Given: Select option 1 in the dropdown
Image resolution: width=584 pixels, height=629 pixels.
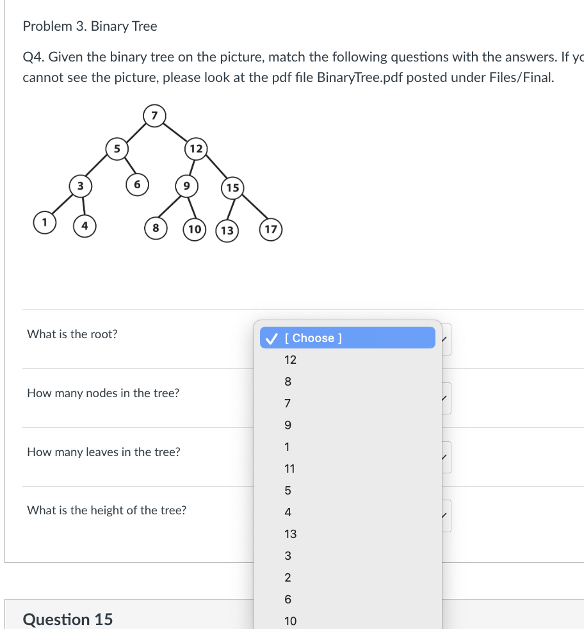Looking at the screenshot, I should pos(347,447).
